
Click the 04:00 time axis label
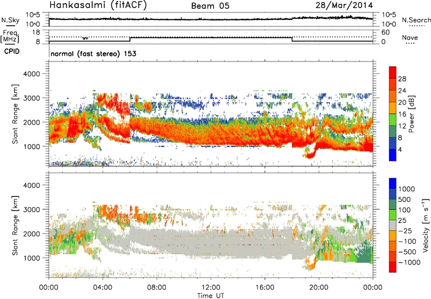point(103,288)
